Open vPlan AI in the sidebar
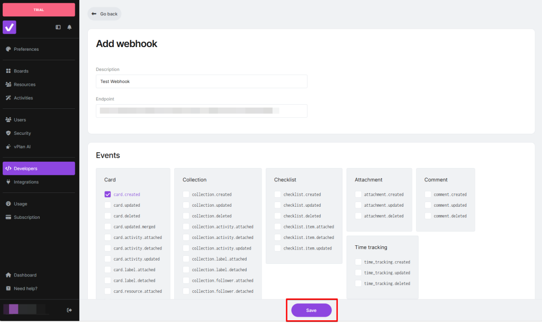542x323 pixels. [22, 146]
